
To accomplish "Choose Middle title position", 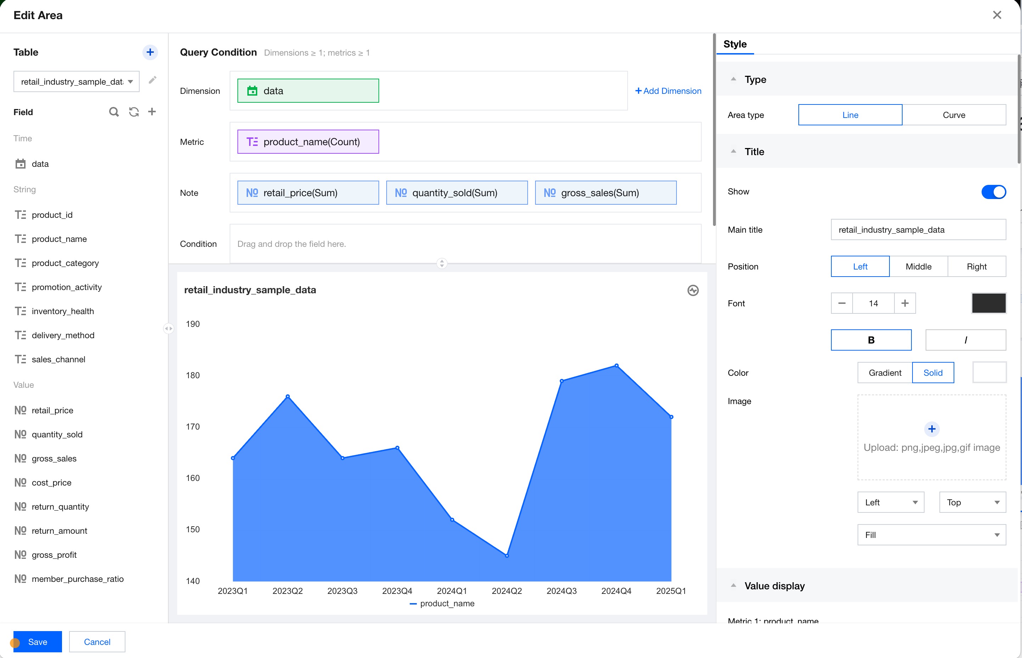I will [918, 267].
